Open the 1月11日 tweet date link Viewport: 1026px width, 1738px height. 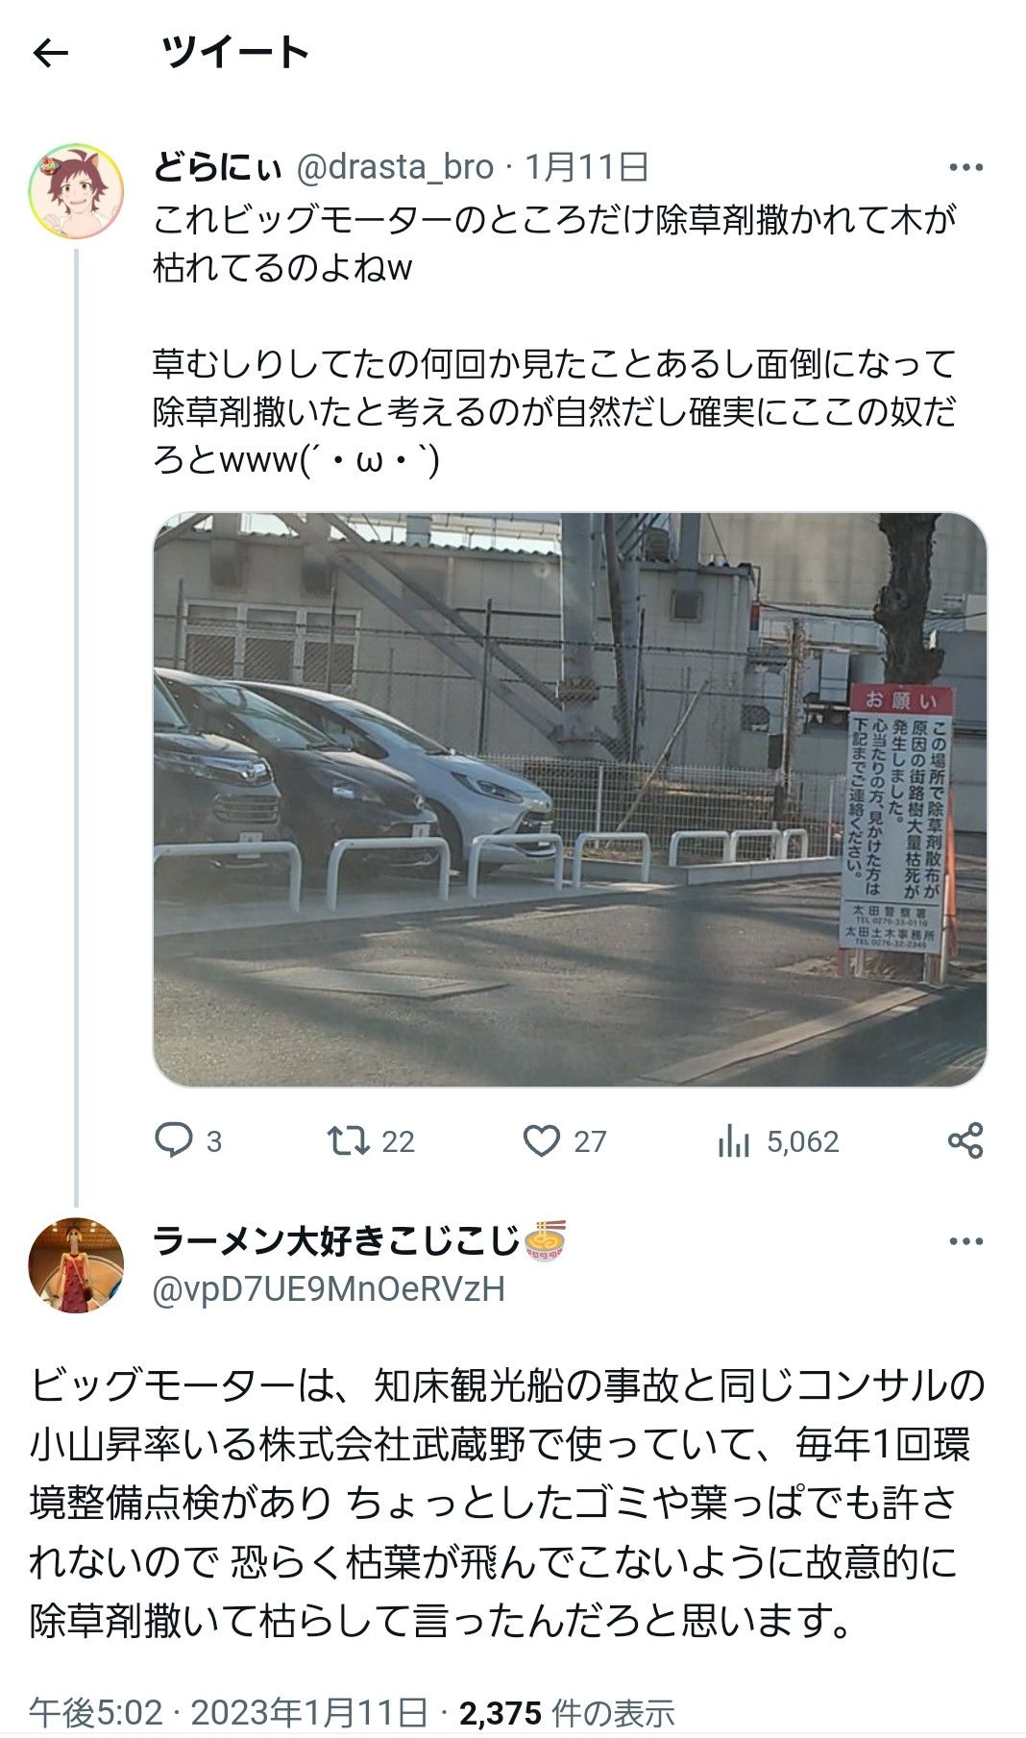pyautogui.click(x=586, y=167)
